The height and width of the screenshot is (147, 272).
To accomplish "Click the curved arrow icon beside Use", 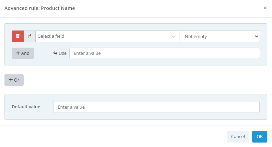I will (x=55, y=53).
